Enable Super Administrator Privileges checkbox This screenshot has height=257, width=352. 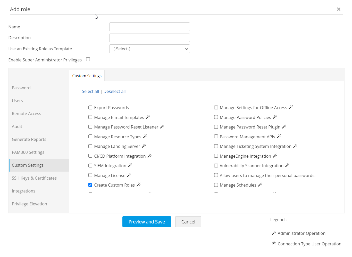(x=88, y=59)
